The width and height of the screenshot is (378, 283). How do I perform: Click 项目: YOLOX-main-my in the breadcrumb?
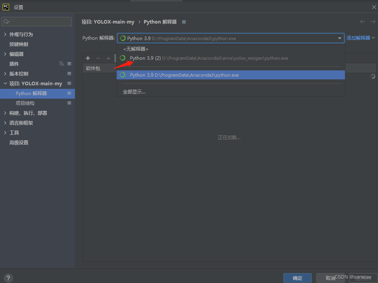[108, 22]
